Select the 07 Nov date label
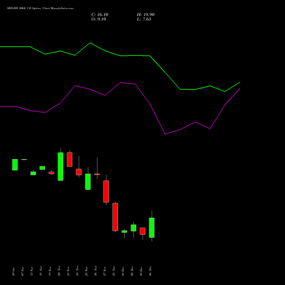This screenshot has width=285, height=285. pos(22,271)
